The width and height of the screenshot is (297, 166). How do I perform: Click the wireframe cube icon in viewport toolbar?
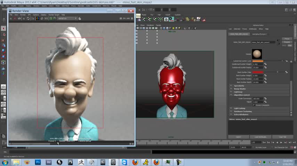[161, 28]
